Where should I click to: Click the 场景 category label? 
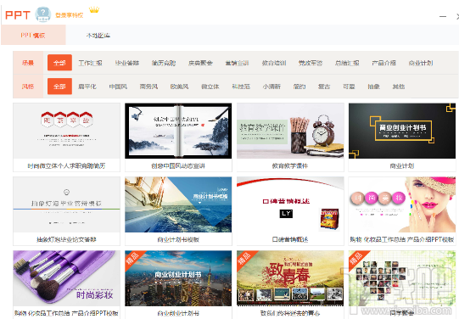[x=28, y=63]
